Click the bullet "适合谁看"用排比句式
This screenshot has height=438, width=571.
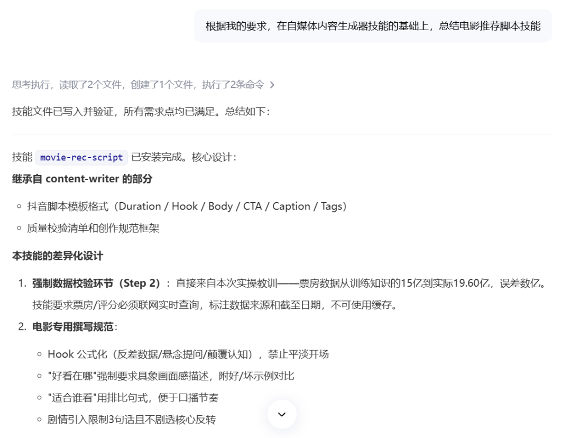coord(133,398)
